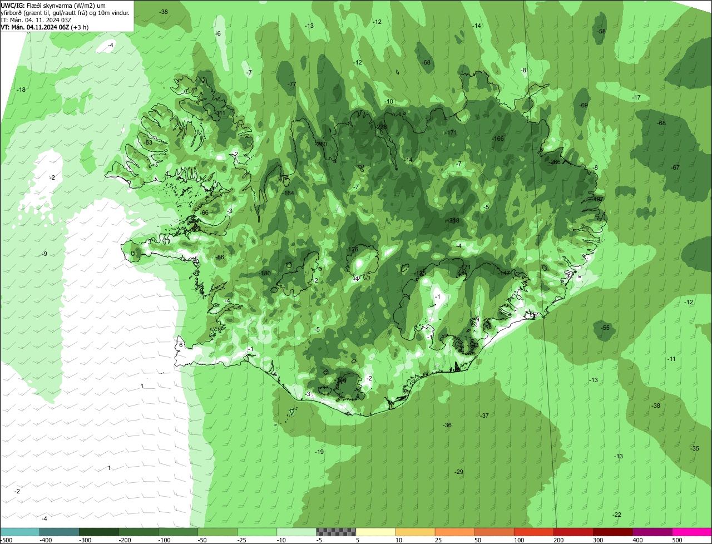Click the -67 value on the map
This screenshot has height=544, width=712.
675,168
